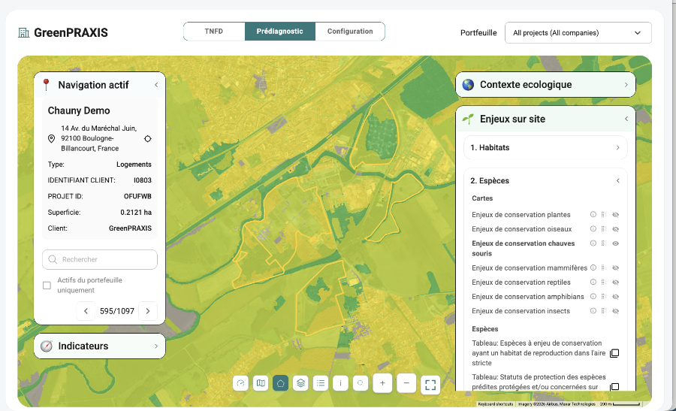Click the gauge dashboard icon in map toolbar
Viewport: 676px width, 411px height.
tap(240, 383)
